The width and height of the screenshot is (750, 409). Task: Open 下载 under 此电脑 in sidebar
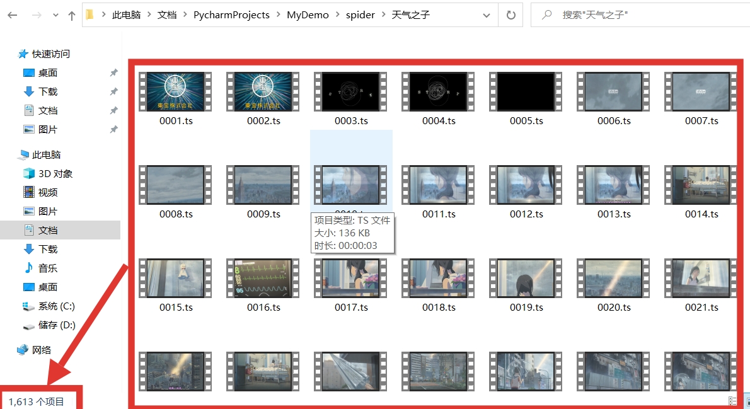(x=48, y=249)
